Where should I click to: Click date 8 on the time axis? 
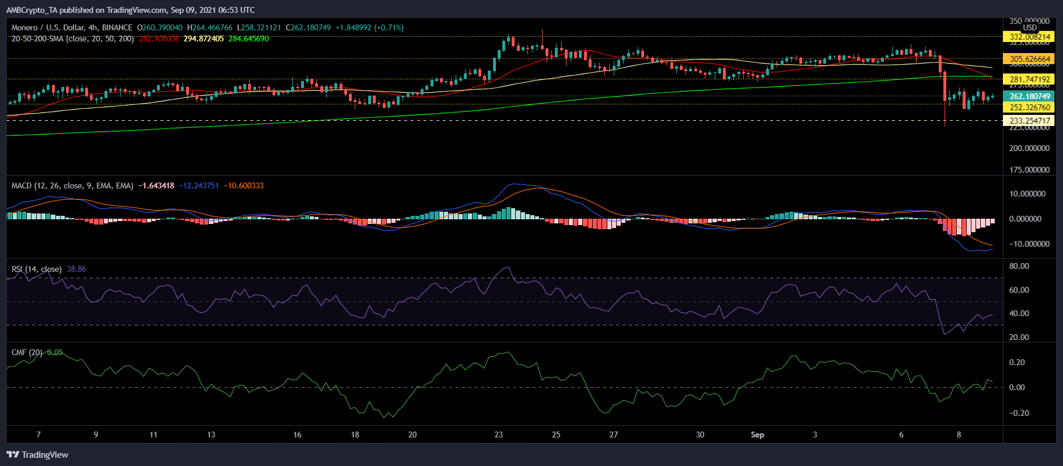click(x=959, y=435)
